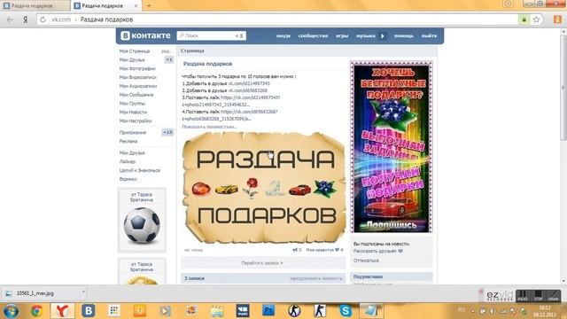Viewport: 567px width, 319px height.
Task: Open 'Мои Сообщения' in the sidebar
Action: pos(136,95)
